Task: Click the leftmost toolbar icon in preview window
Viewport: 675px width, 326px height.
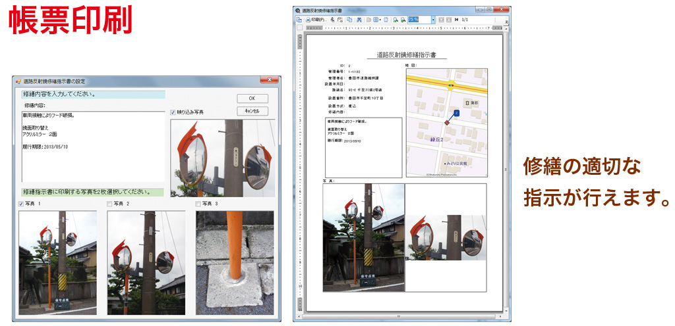Action: tap(299, 20)
